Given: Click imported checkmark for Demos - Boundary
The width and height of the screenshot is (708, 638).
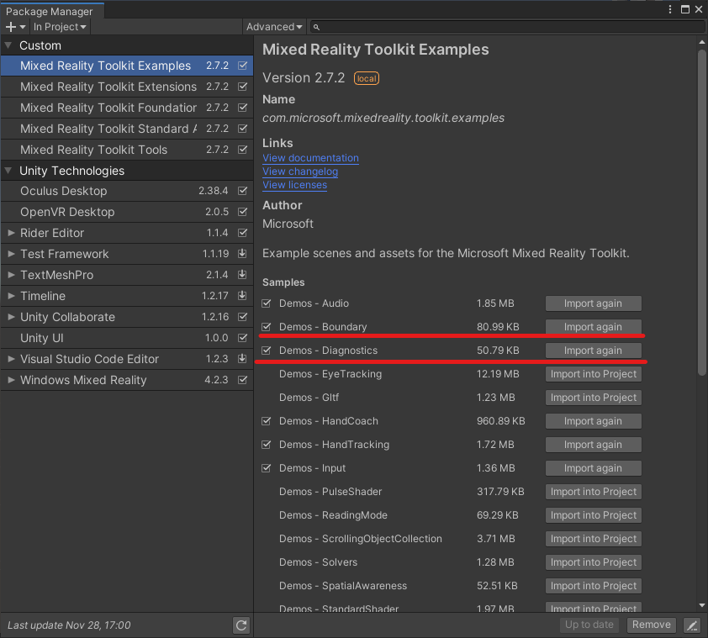Looking at the screenshot, I should coord(267,327).
